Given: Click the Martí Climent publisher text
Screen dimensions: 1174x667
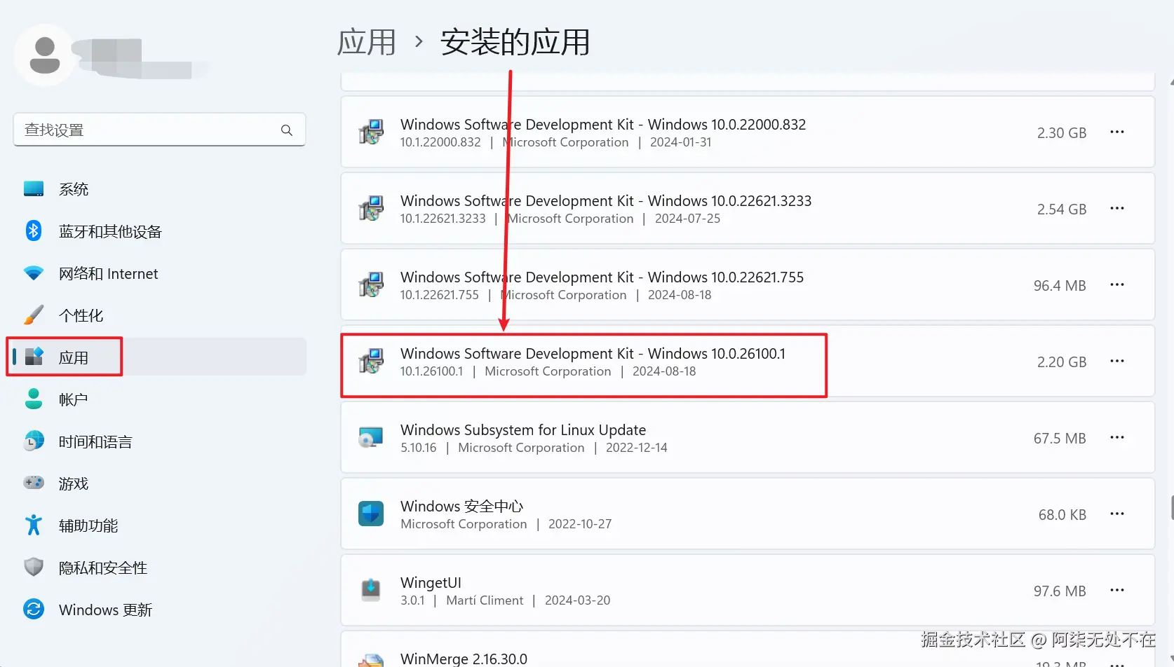Looking at the screenshot, I should [485, 600].
